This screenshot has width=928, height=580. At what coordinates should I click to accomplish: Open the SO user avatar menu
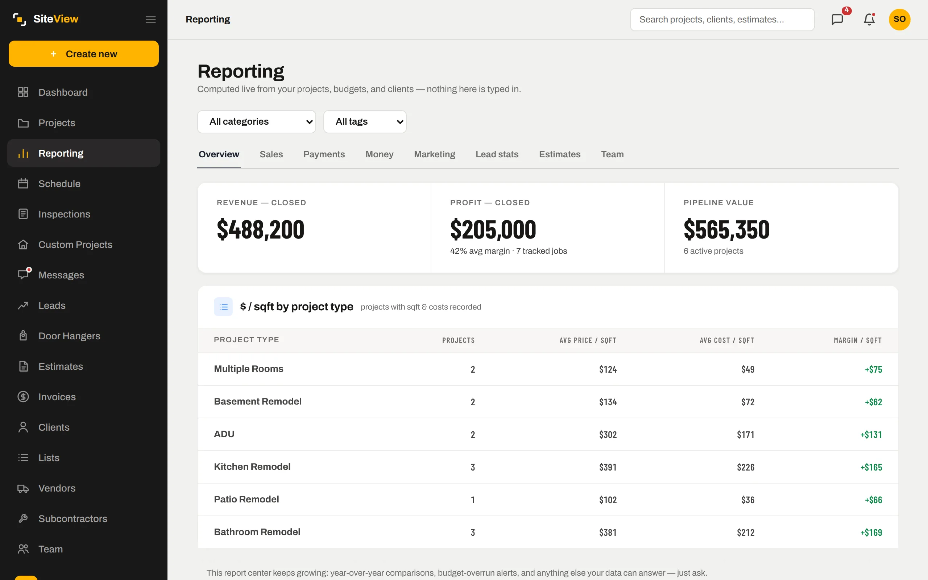click(x=899, y=19)
